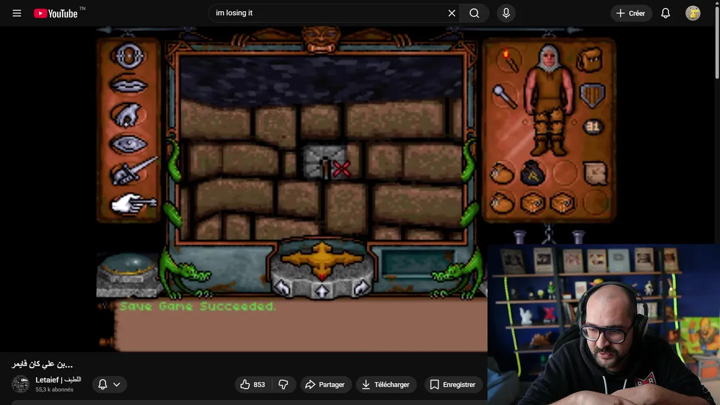720x405 pixels.
Task: Open YouTube notifications bell in header
Action: pos(665,13)
